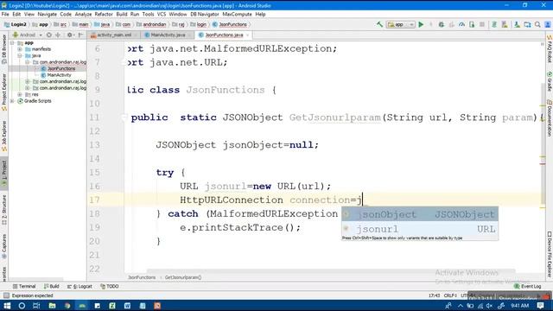Click the user account avatar icon
553x311 pixels.
point(547,24)
